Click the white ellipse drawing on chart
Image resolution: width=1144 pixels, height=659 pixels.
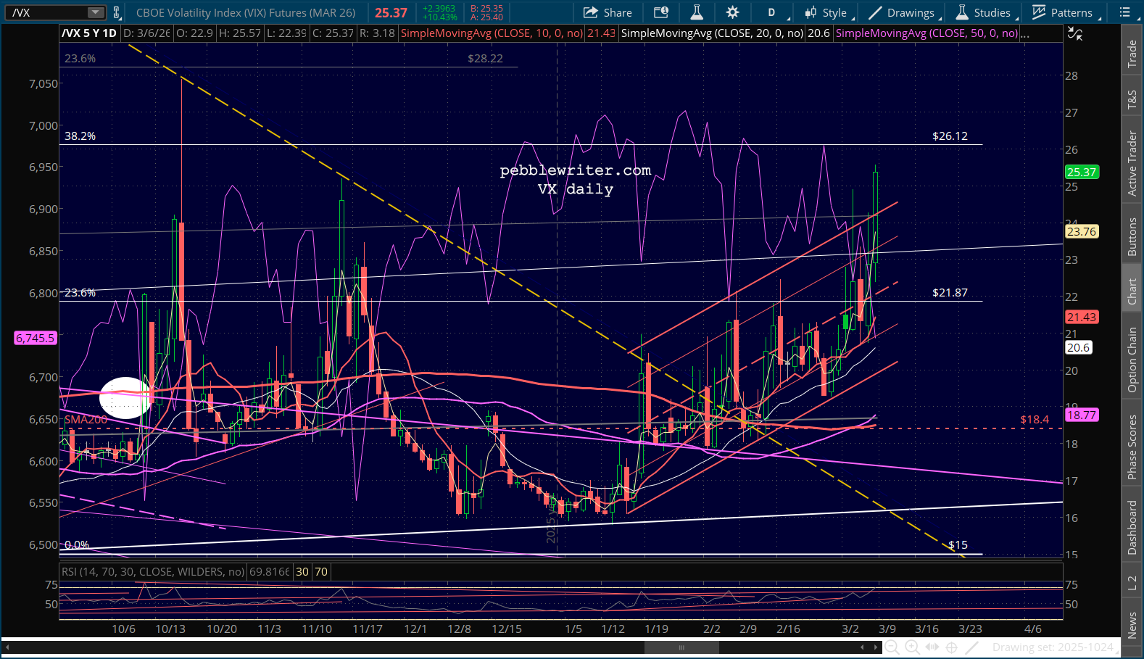[126, 398]
